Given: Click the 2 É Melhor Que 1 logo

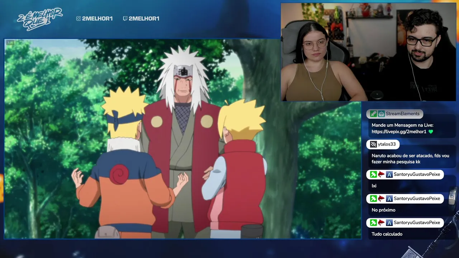Looking at the screenshot, I should pos(39,19).
